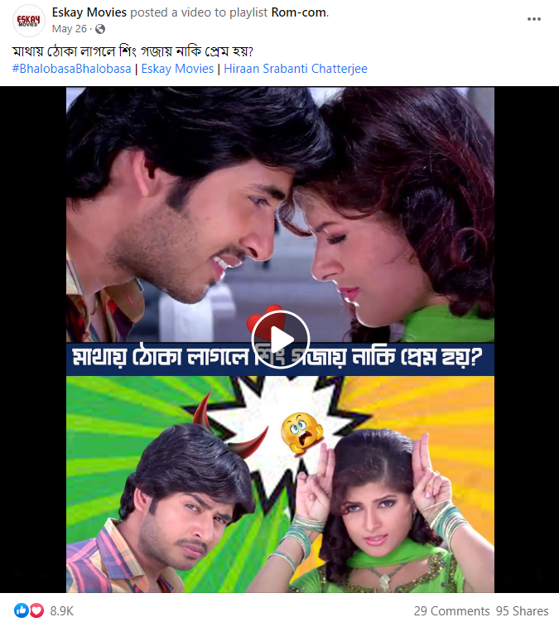Click the scared emoji sticker in video
The image size is (559, 622).
click(301, 433)
